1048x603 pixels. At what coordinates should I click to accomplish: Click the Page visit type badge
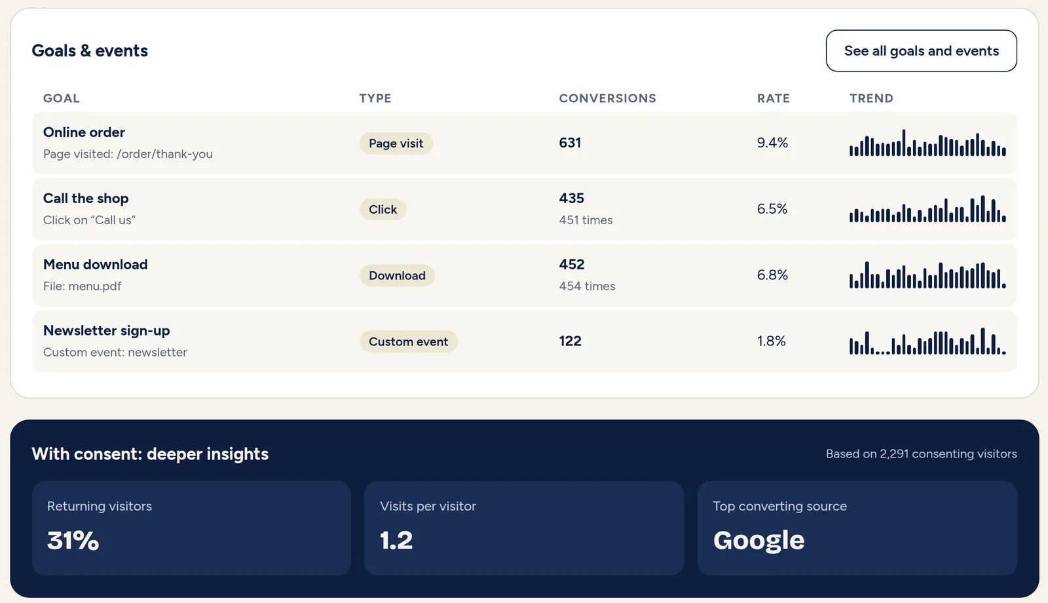(x=396, y=143)
